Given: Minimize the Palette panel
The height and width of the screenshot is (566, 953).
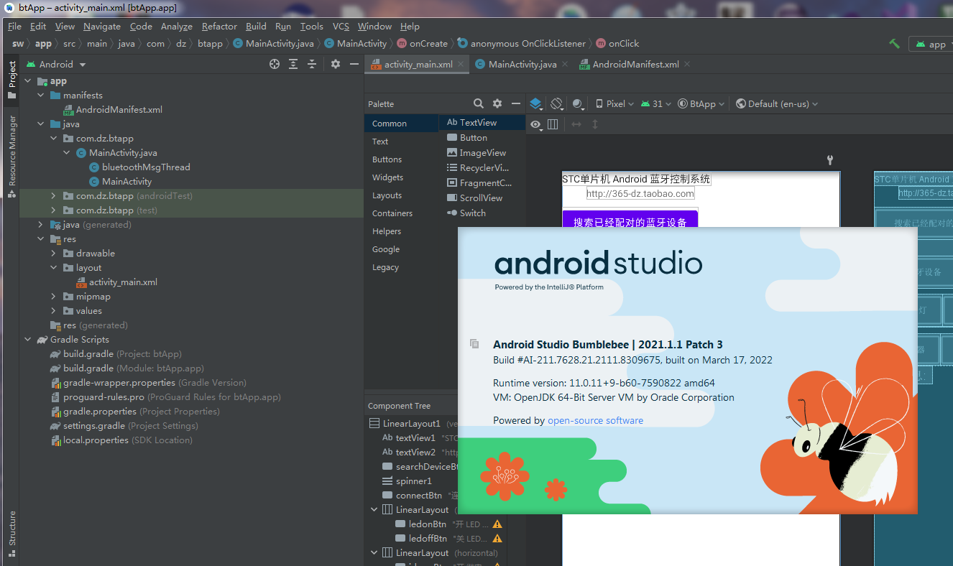Looking at the screenshot, I should tap(515, 103).
